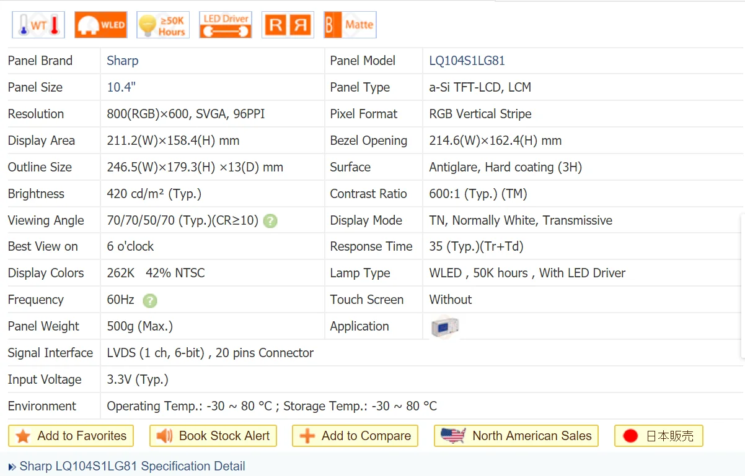Select the '70/70/50/70 (Typ.)(CR≥10)' value
Image resolution: width=745 pixels, height=476 pixels.
pos(183,220)
